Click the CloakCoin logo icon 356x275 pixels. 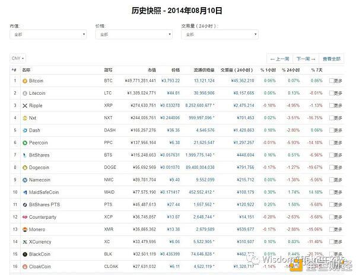coord(25,267)
